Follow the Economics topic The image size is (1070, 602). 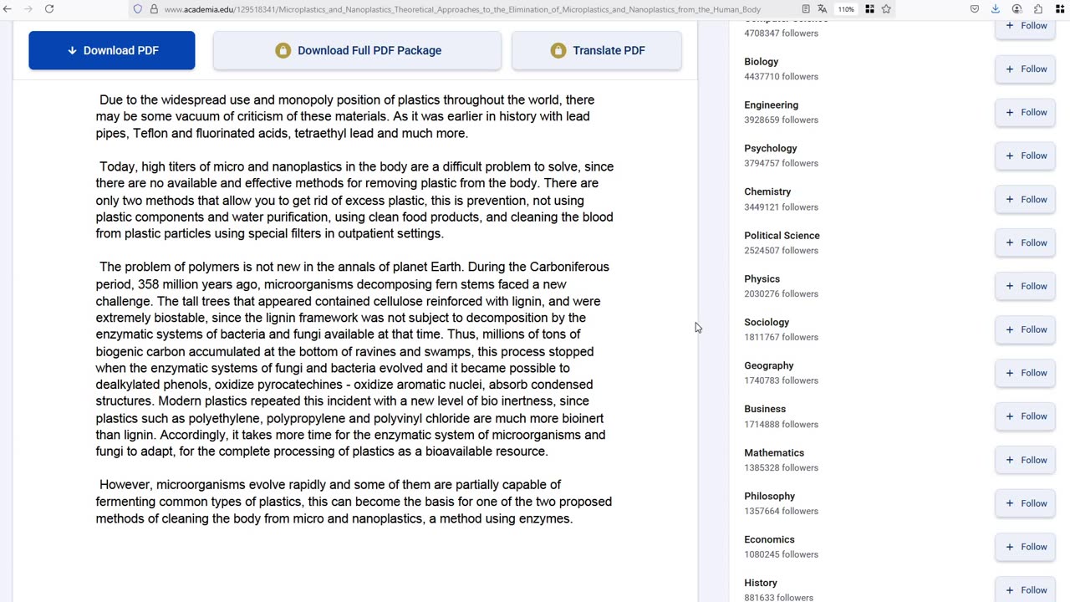click(1026, 547)
